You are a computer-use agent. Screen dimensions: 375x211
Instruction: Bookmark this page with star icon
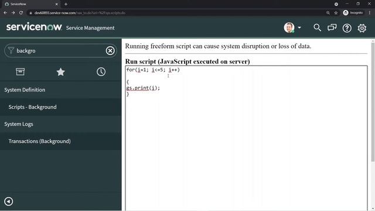[x=336, y=13]
